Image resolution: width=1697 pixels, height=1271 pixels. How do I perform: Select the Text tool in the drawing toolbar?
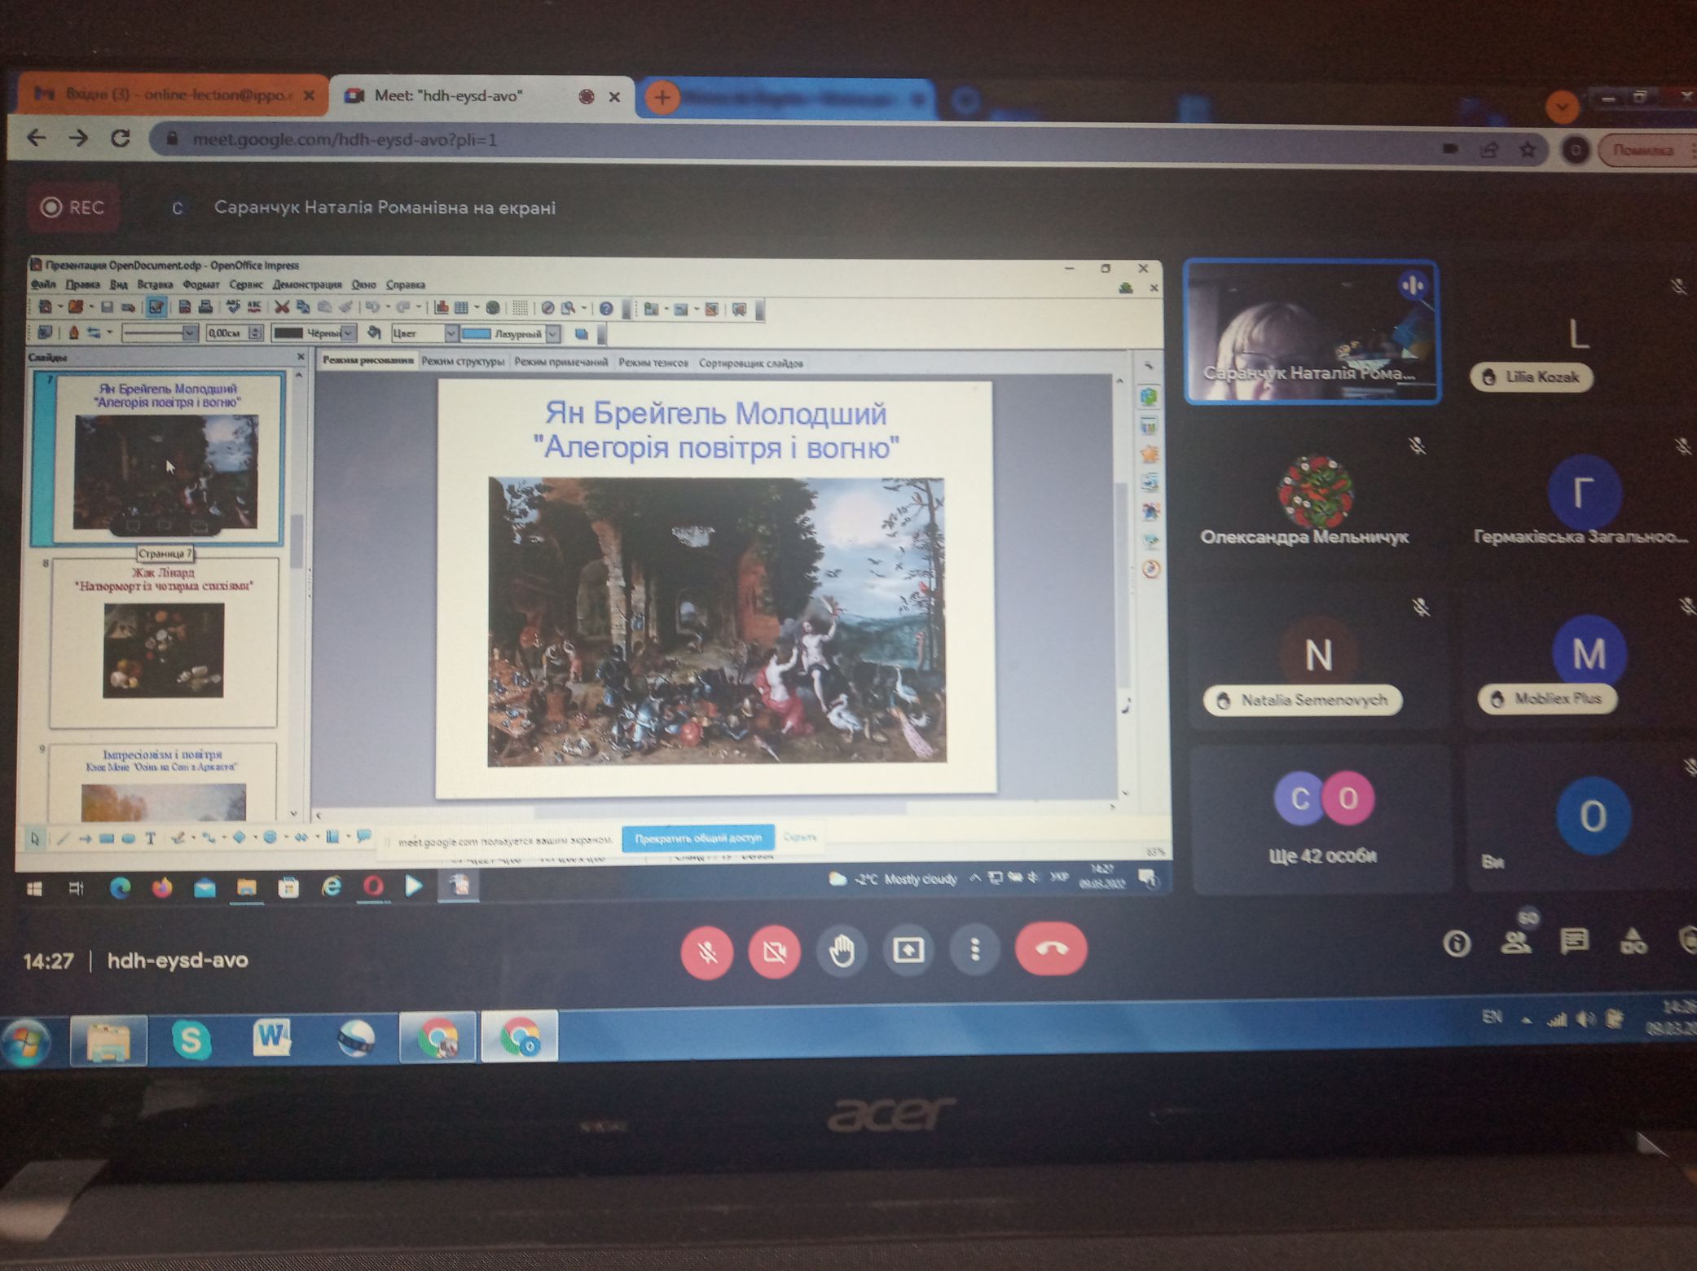tap(151, 838)
